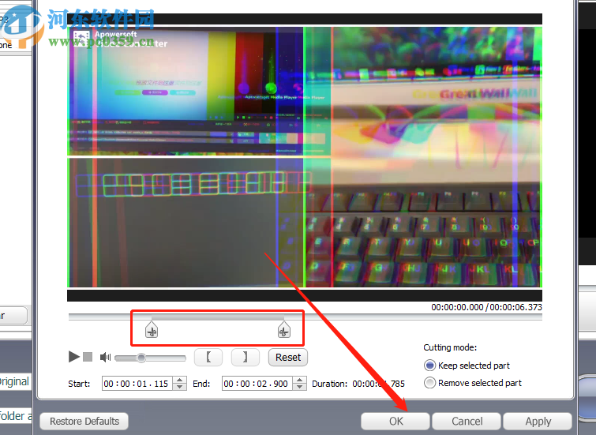Click the video preview frame
The width and height of the screenshot is (596, 435).
point(305,157)
